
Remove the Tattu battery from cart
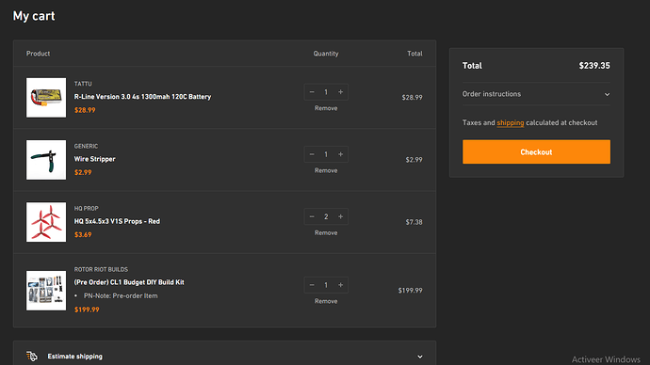click(326, 108)
